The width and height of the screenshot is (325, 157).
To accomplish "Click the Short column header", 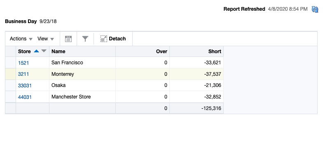I will pos(196,52).
